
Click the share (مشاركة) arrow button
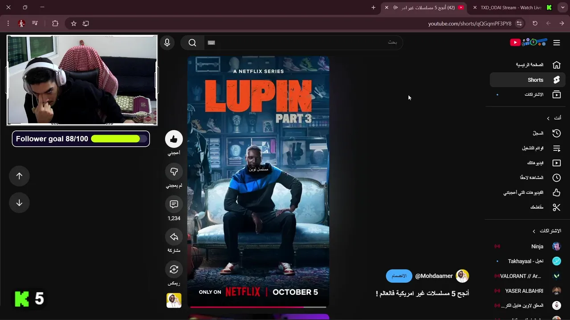click(x=174, y=237)
